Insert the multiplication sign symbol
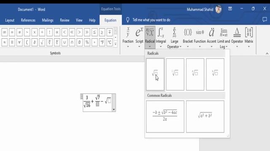The image size is (270, 151). 35,32
